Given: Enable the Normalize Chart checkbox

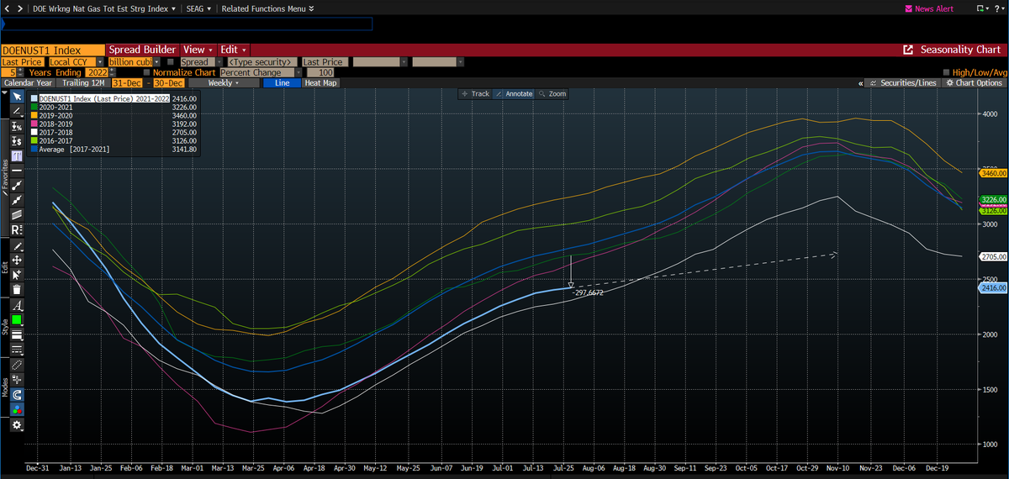Looking at the screenshot, I should pos(145,73).
